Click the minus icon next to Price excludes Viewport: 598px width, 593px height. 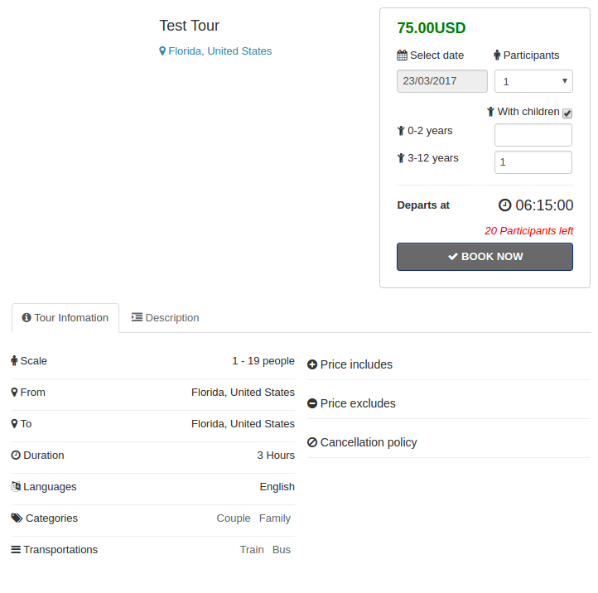(x=312, y=403)
